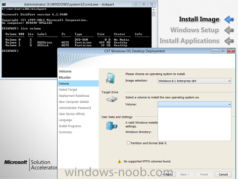The width and height of the screenshot is (238, 179).
Task: Click the empty Volume dropdown list area
Action: click(195, 124)
